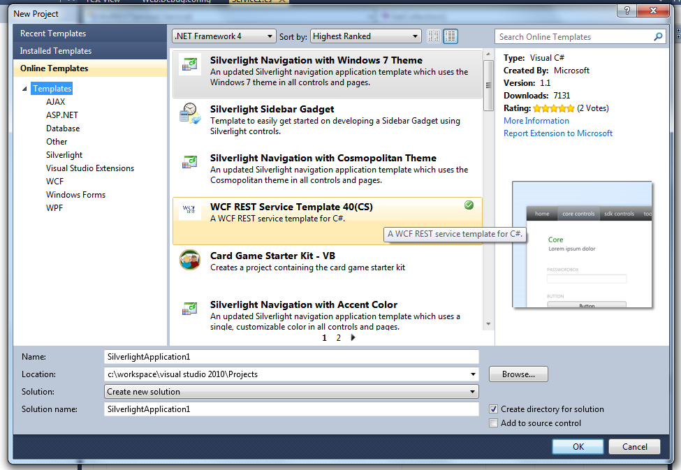Screen dimensions: 681x470
Task: Select 'Silverlight Navigation with Windows 7 Theme' title
Action: (x=316, y=60)
